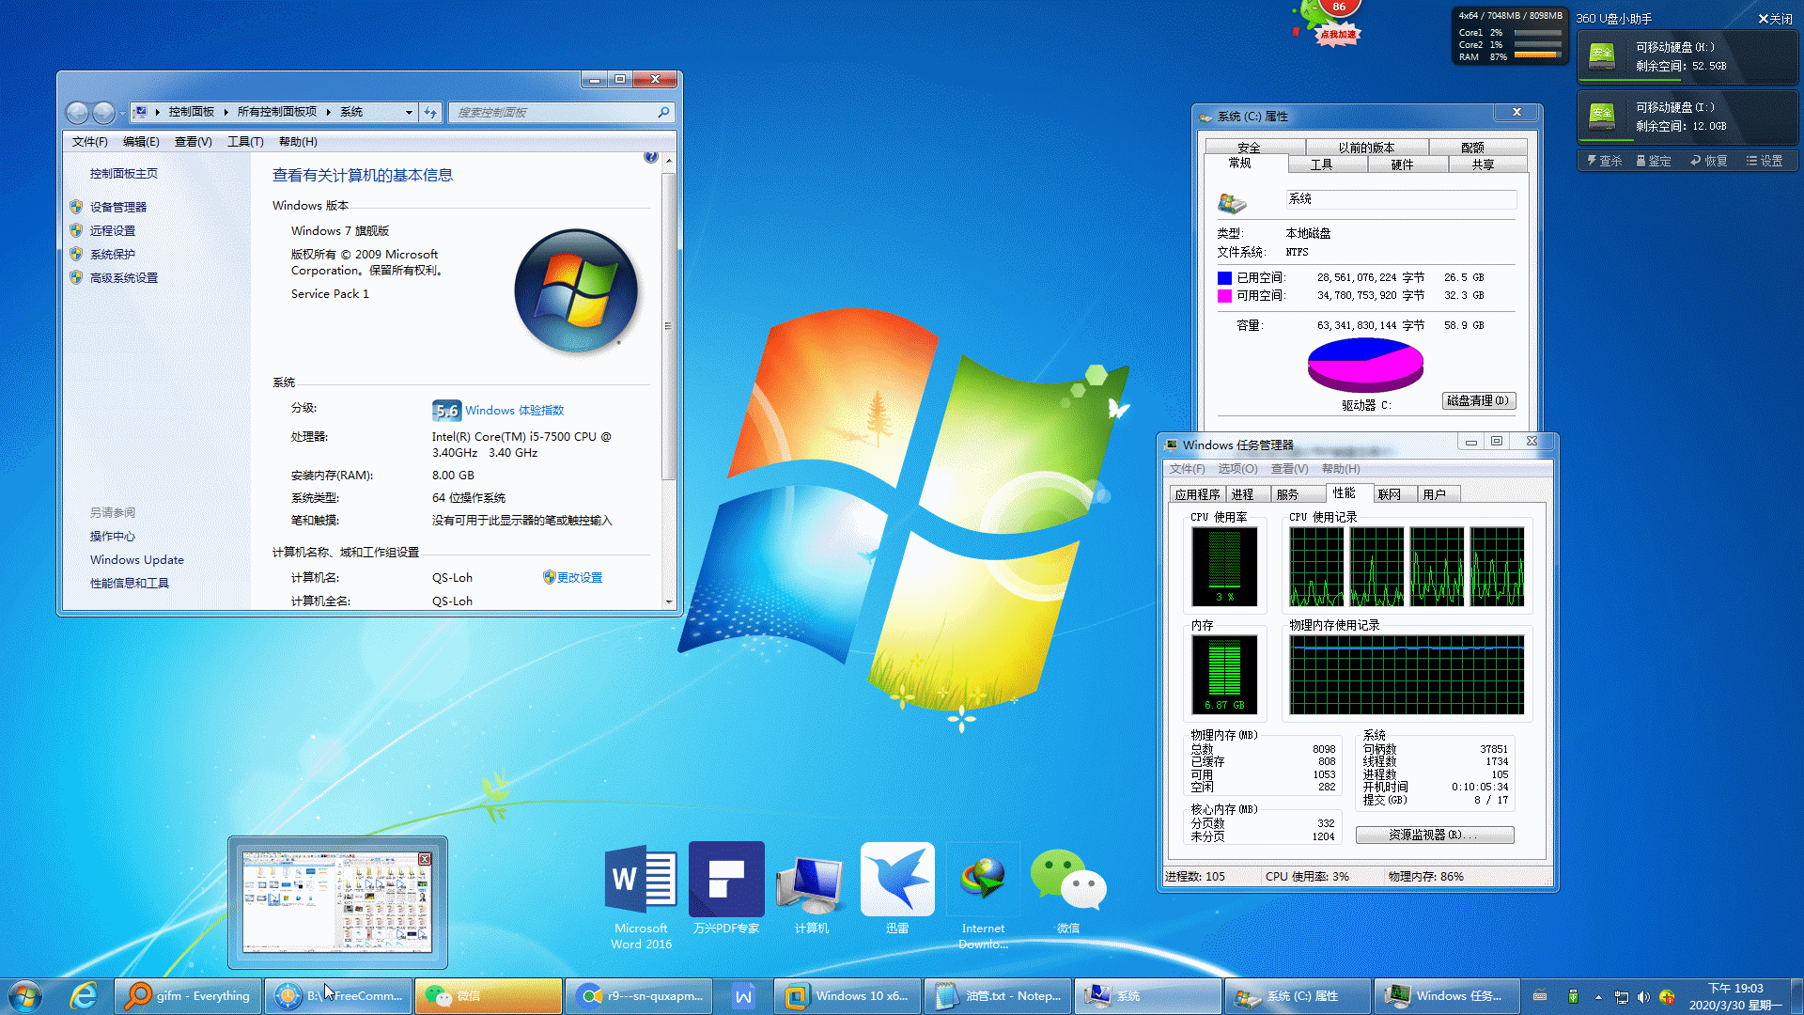Launch the 万兴PDF专家 desktop icon
Image resolution: width=1804 pixels, height=1015 pixels.
[x=725, y=880]
